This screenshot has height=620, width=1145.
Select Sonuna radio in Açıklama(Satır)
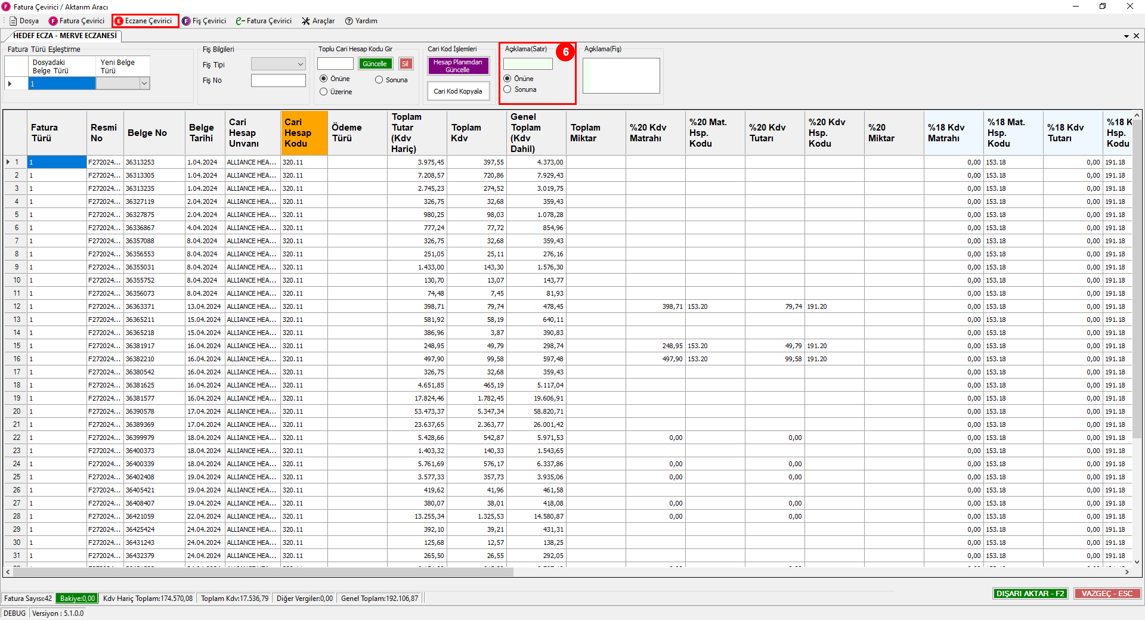tap(507, 89)
